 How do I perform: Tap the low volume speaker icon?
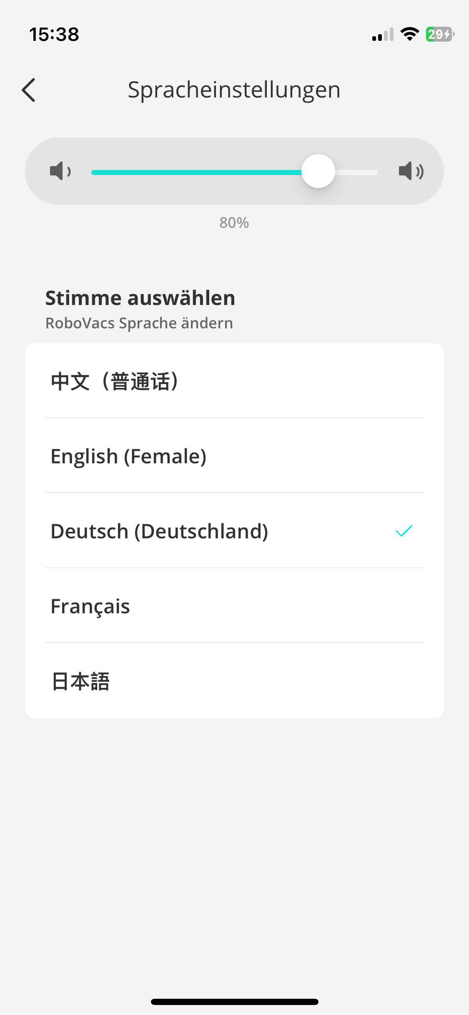pyautogui.click(x=60, y=171)
